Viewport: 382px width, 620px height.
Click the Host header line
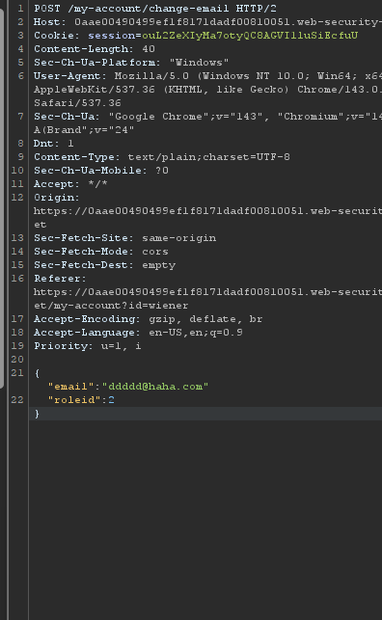coord(207,22)
